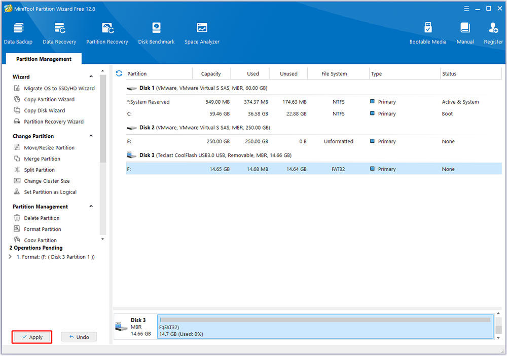Click the Disk 1 drive icon
The image size is (507, 356).
click(132, 88)
